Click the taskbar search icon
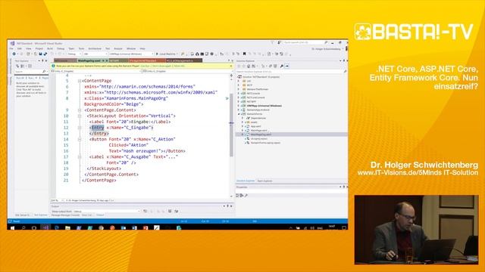The height and width of the screenshot is (272, 485). [x=23, y=228]
